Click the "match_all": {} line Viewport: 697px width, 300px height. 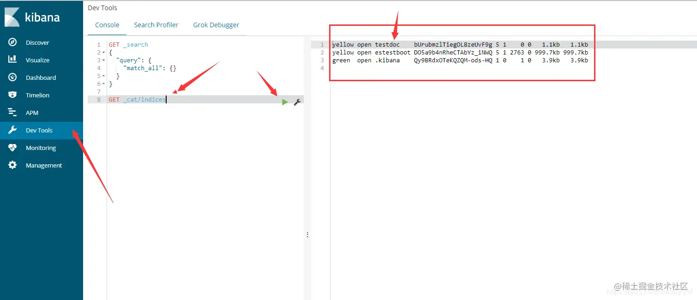(x=150, y=68)
